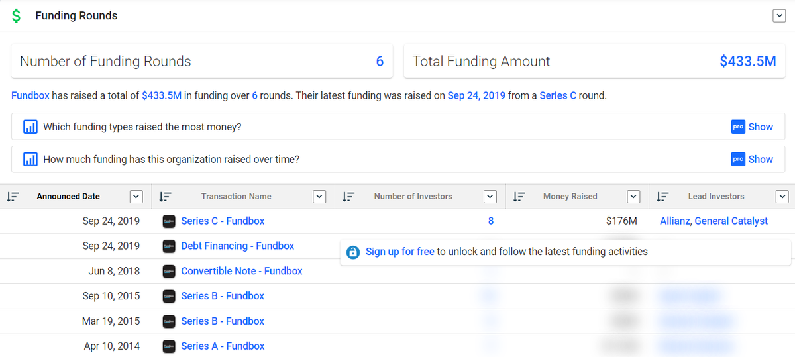Click Number of Funding Rounds value 6
Image resolution: width=795 pixels, height=357 pixels.
[380, 62]
